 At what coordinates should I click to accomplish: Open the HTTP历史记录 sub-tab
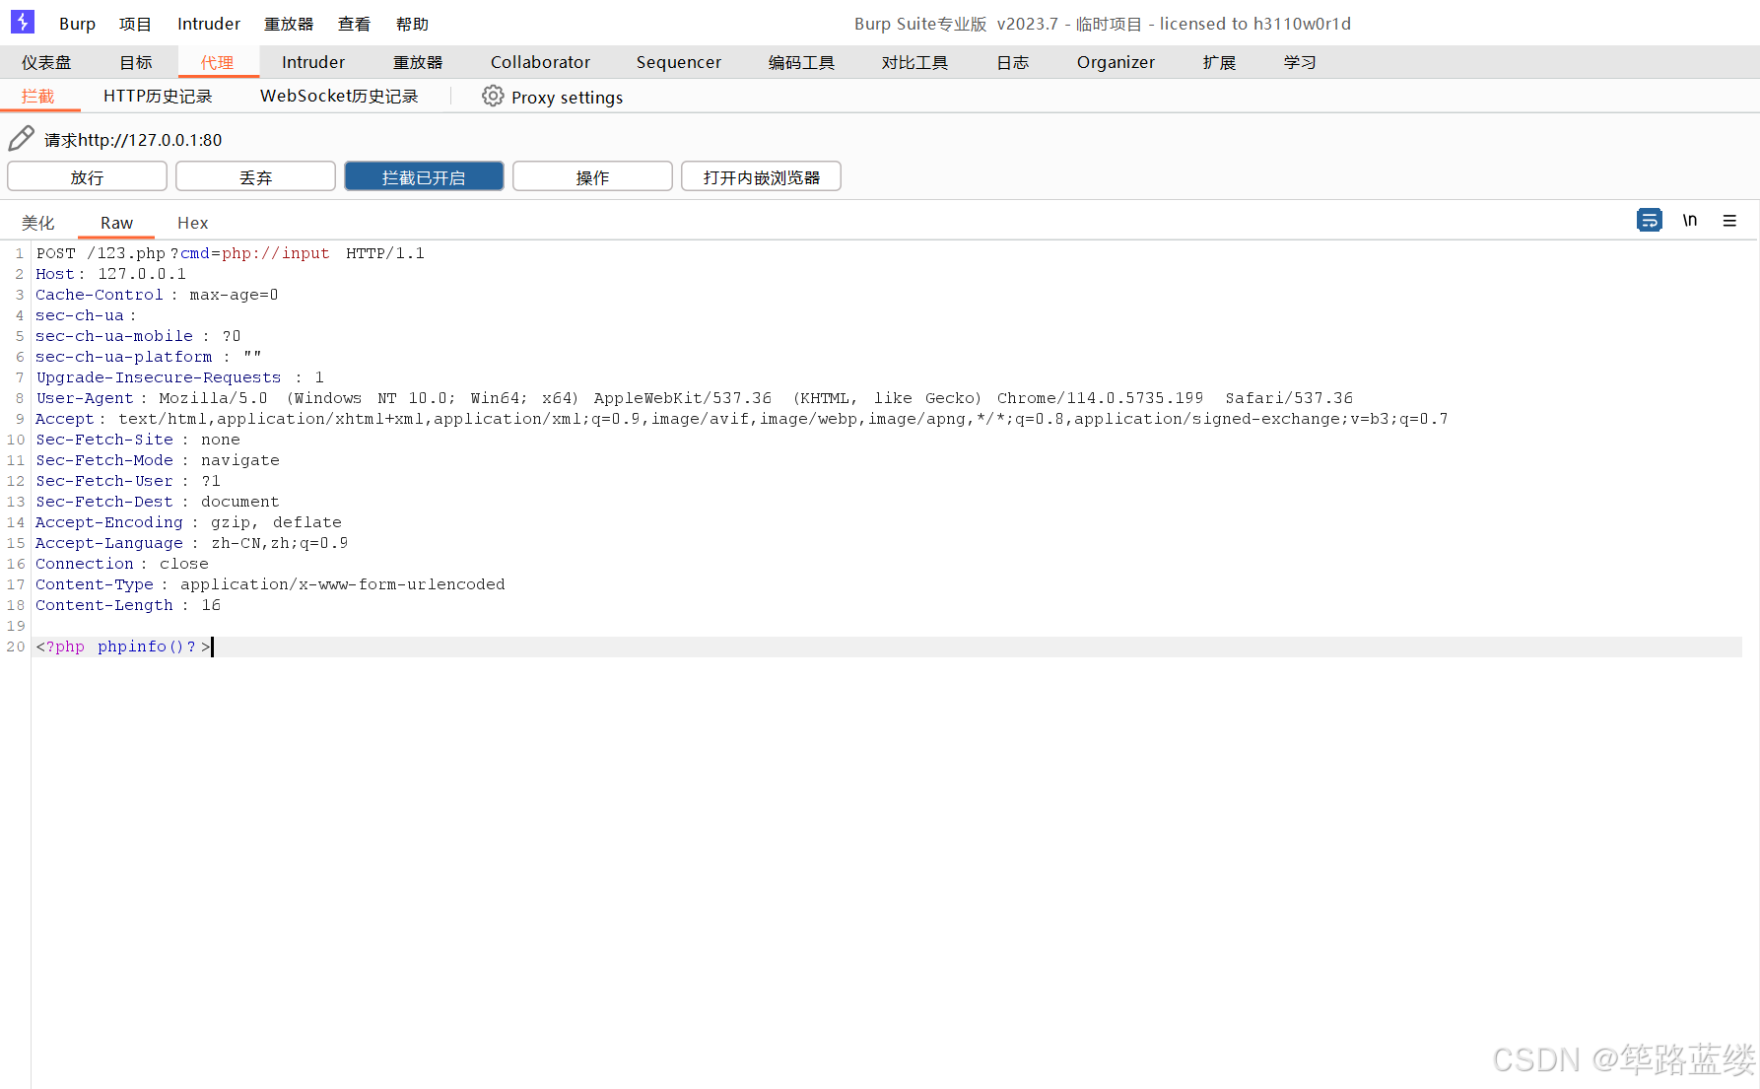click(158, 97)
